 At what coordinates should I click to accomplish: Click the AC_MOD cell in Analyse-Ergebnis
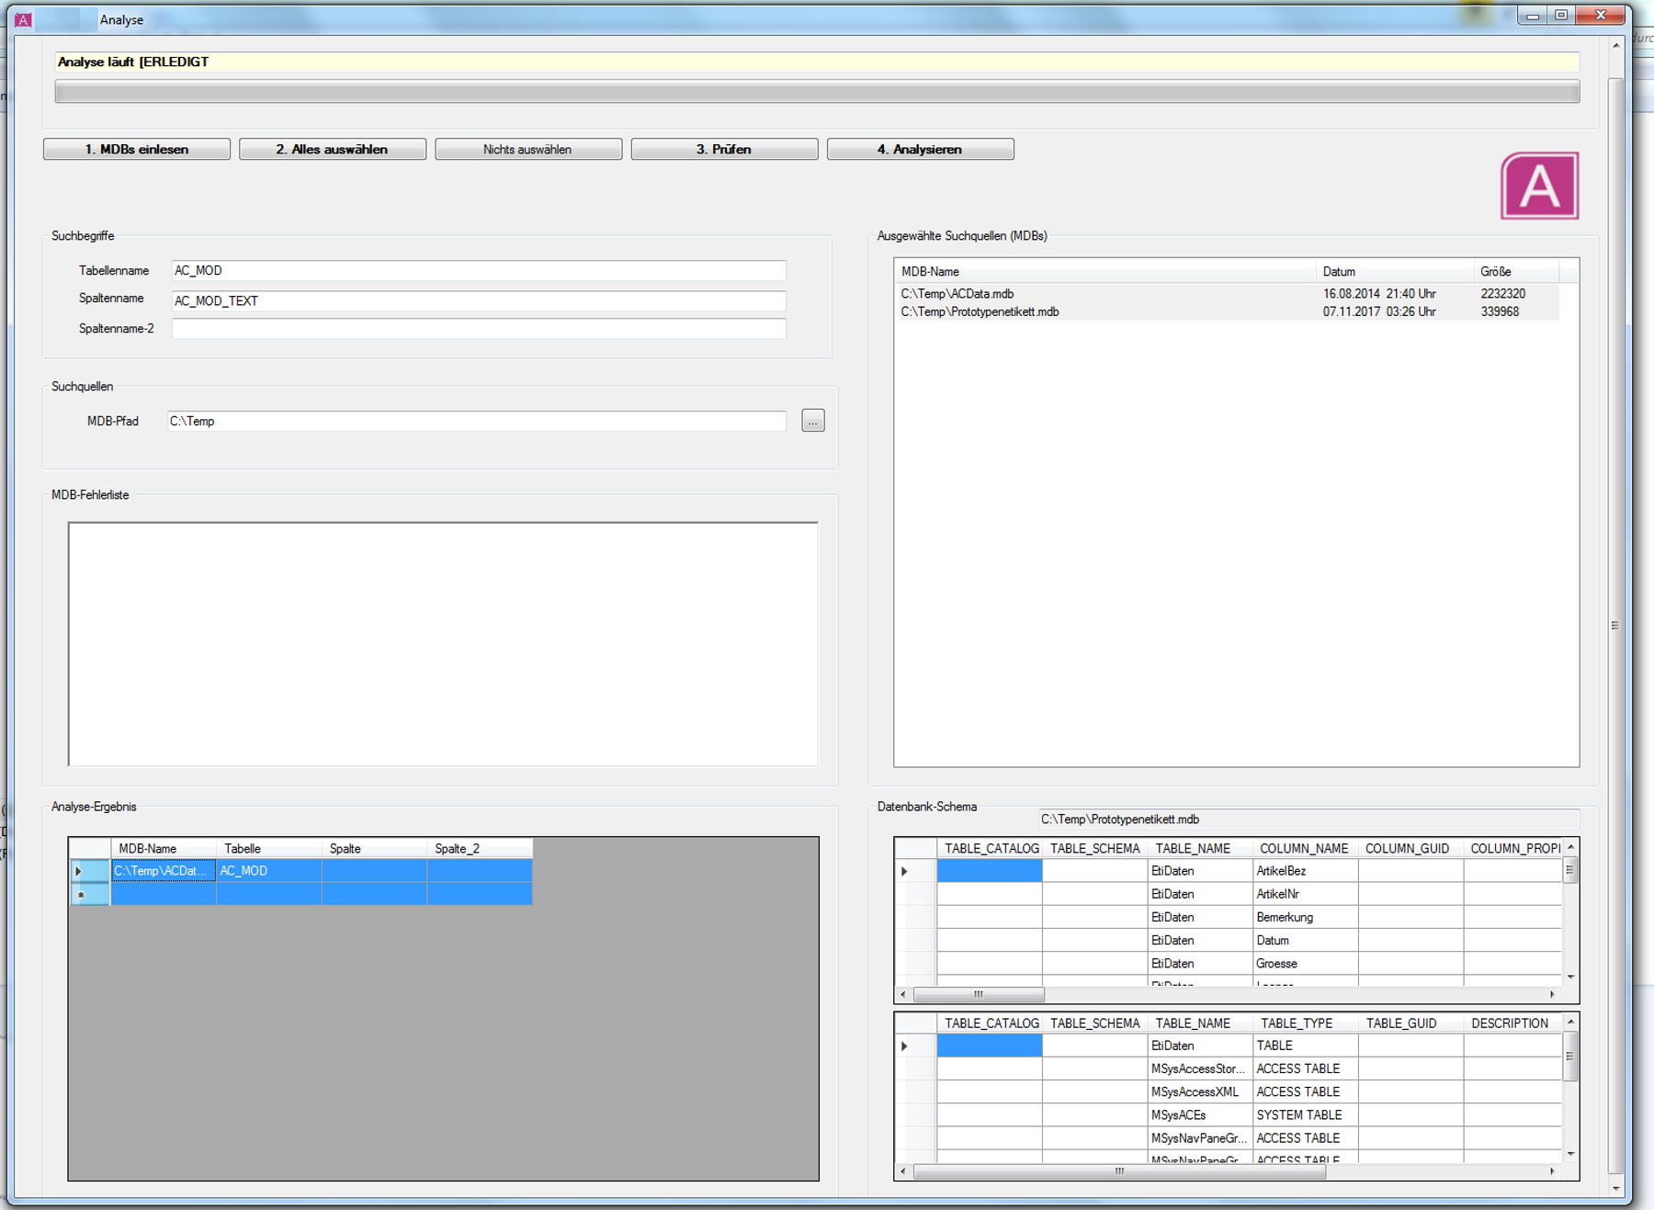click(x=269, y=870)
